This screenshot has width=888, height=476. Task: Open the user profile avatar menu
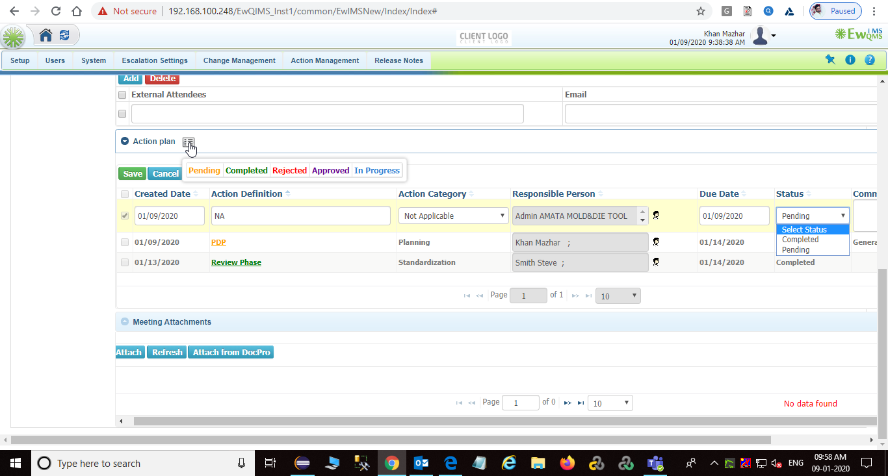[x=759, y=36]
